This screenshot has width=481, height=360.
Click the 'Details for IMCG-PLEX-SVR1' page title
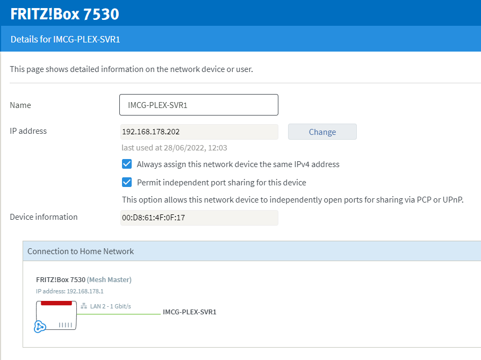click(x=66, y=39)
